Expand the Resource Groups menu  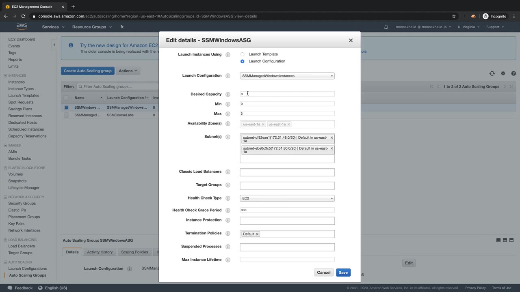click(92, 27)
